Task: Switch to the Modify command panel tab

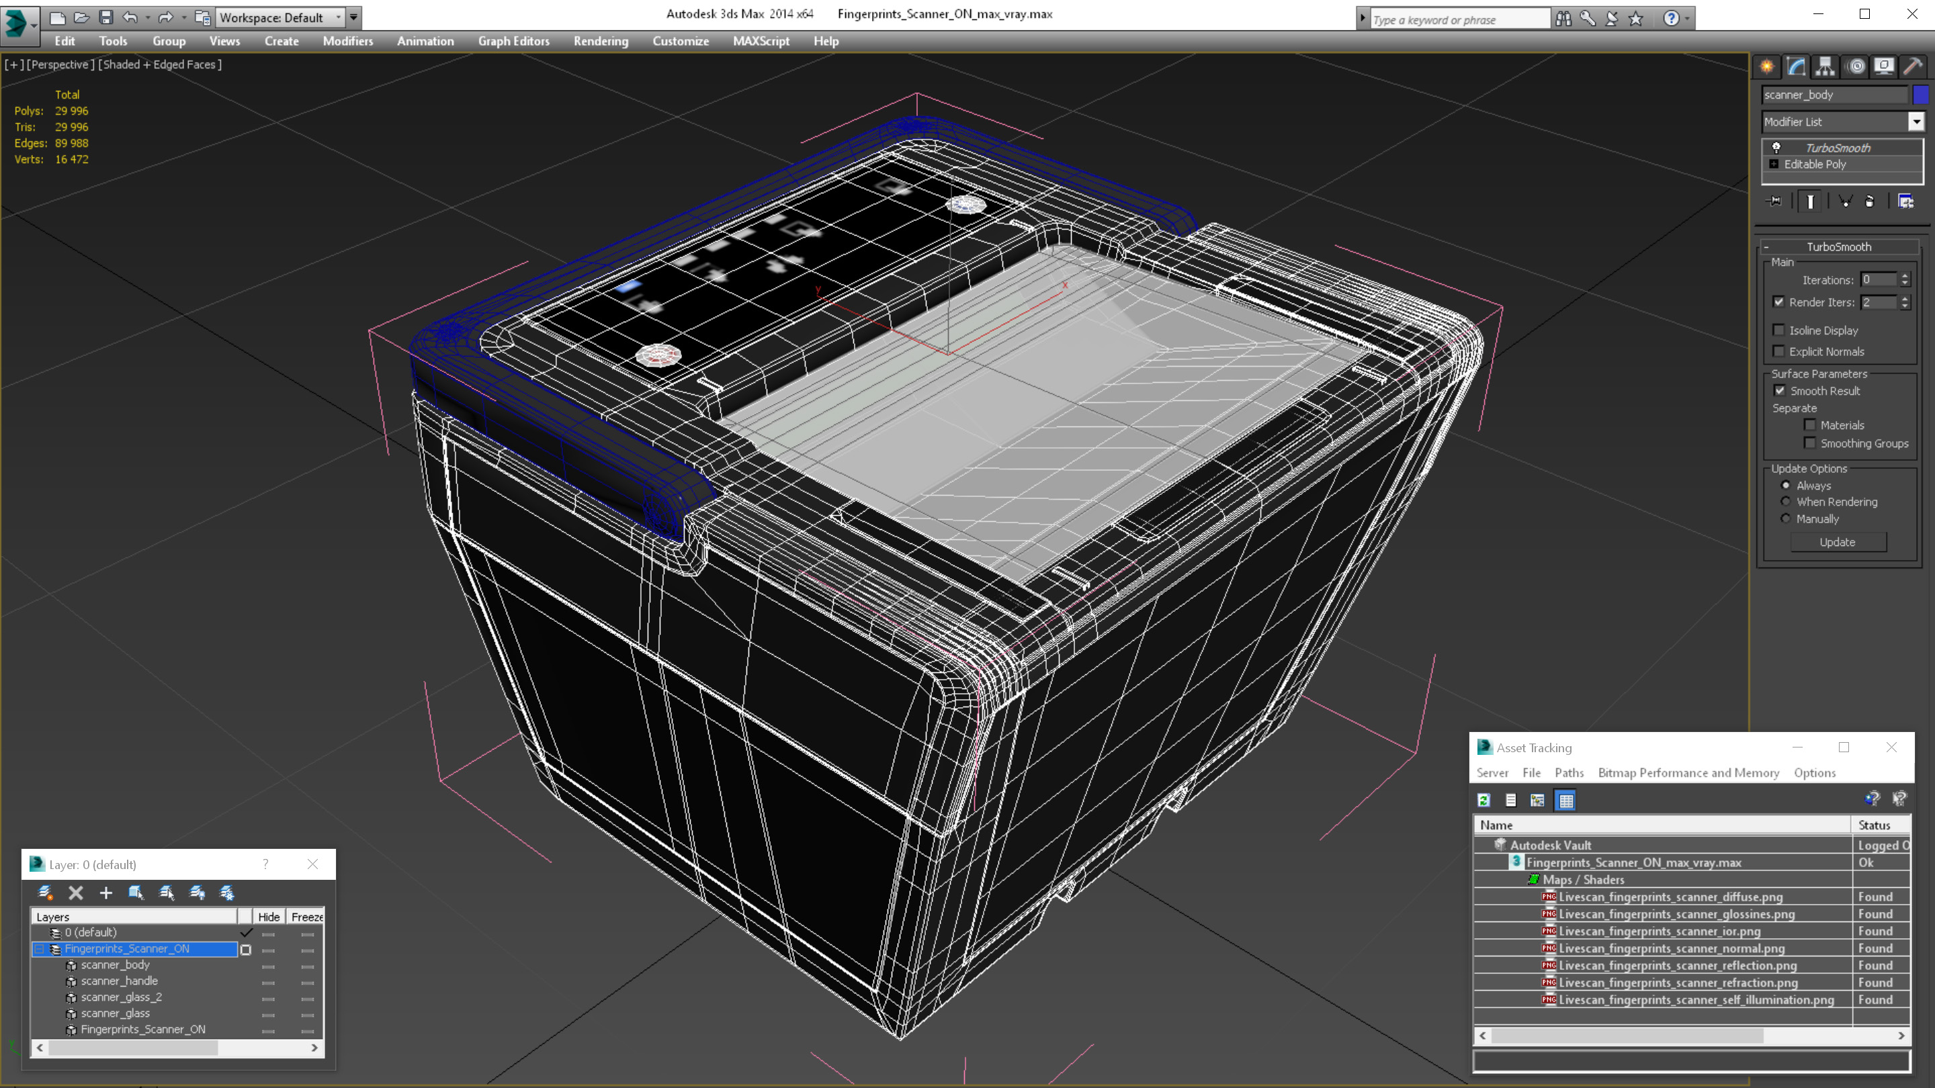Action: point(1796,66)
